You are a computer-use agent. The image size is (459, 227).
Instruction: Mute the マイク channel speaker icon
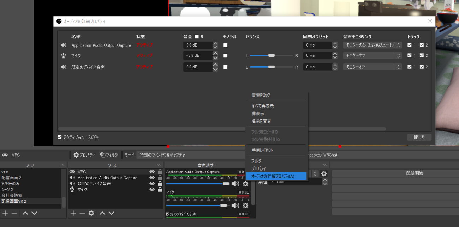coord(235,205)
